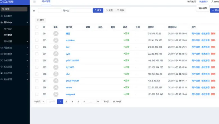The width and height of the screenshot is (219, 124).
Task: Toggle the select-all checkbox in table header
Action: pos(37,27)
